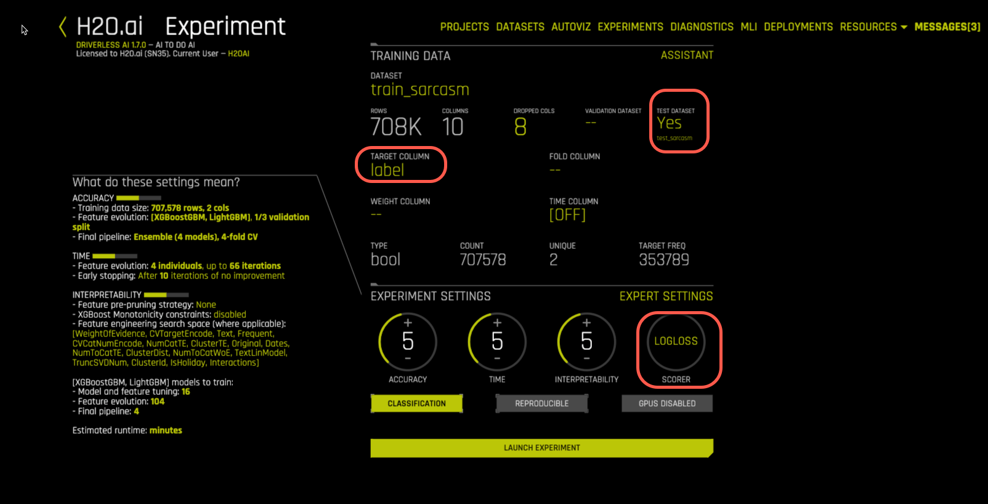The height and width of the screenshot is (504, 988).
Task: Click the target type value bool
Action: point(386,259)
